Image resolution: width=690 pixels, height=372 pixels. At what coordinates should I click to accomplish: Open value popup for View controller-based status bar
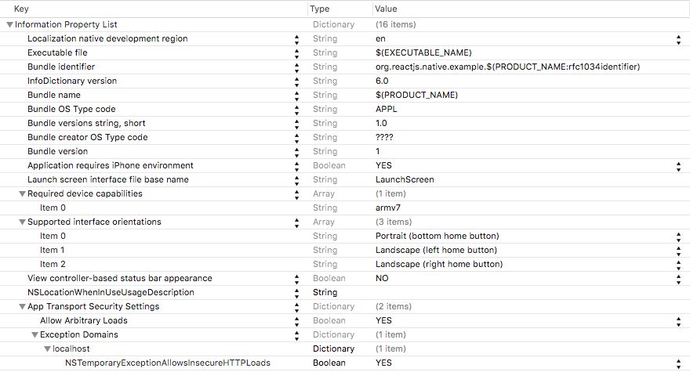pyautogui.click(x=678, y=279)
